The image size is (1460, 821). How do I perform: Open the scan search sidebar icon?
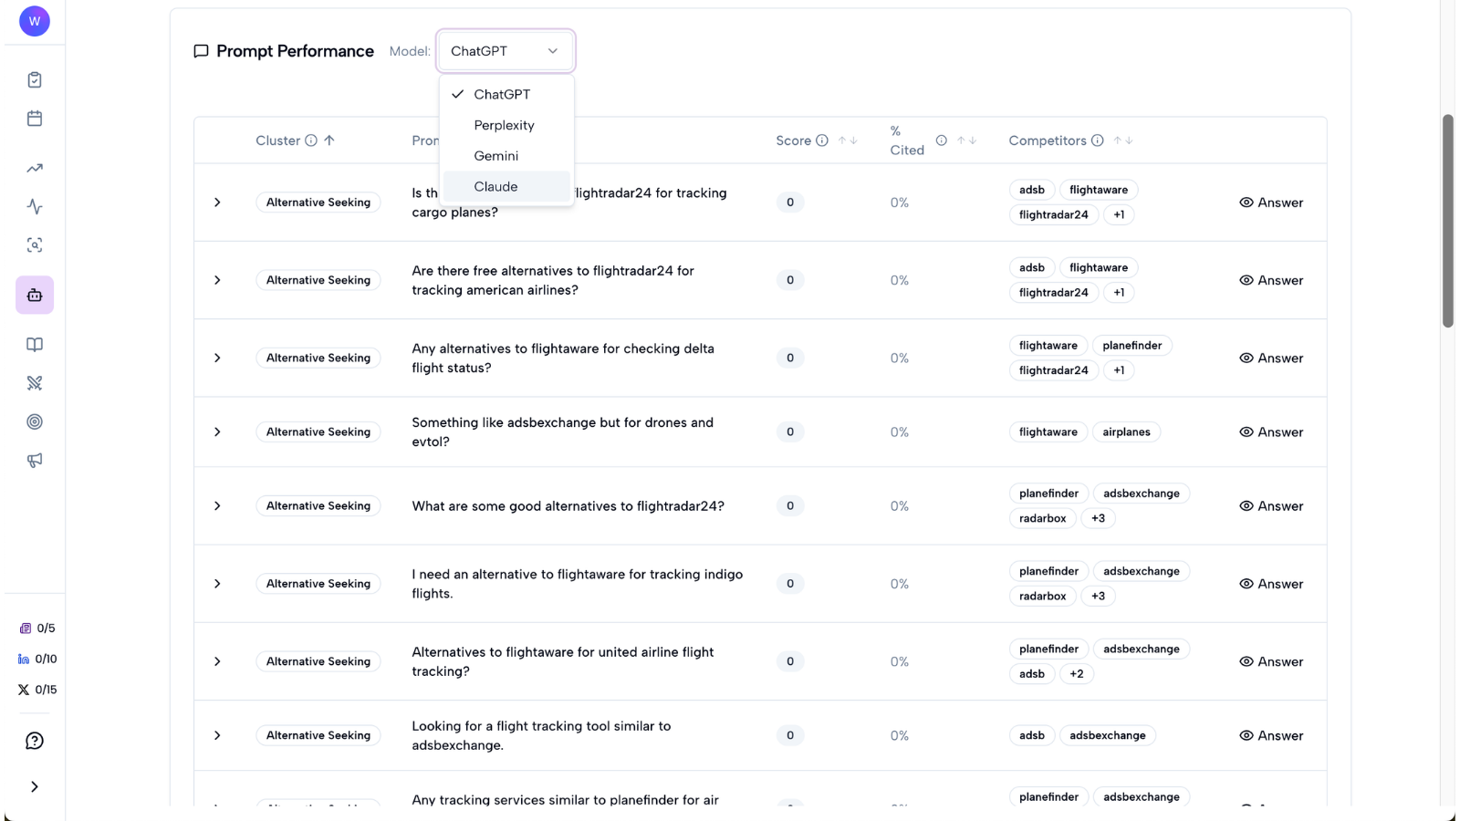[x=35, y=245]
